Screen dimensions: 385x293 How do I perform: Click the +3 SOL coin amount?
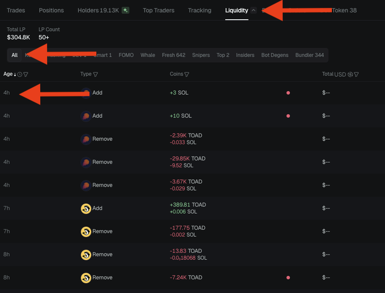pyautogui.click(x=179, y=93)
